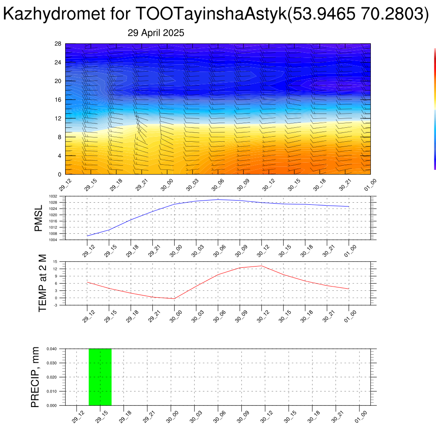The height and width of the screenshot is (436, 436).
Task: Click altitude tick 8 on wind chart
Action: point(60,137)
